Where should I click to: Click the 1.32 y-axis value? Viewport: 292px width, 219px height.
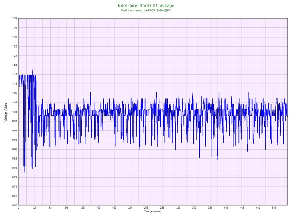tap(14, 37)
